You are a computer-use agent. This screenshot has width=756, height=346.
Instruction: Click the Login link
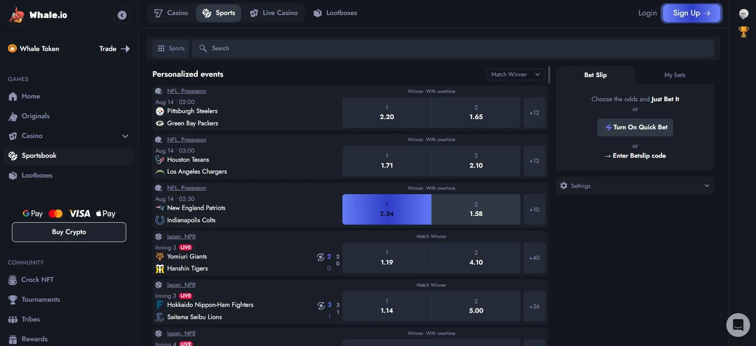(x=648, y=13)
